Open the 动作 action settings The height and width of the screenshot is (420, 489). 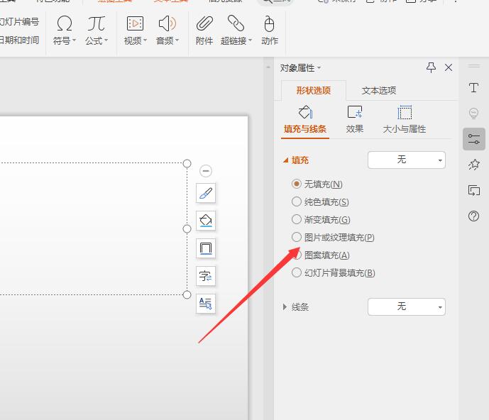(x=270, y=31)
